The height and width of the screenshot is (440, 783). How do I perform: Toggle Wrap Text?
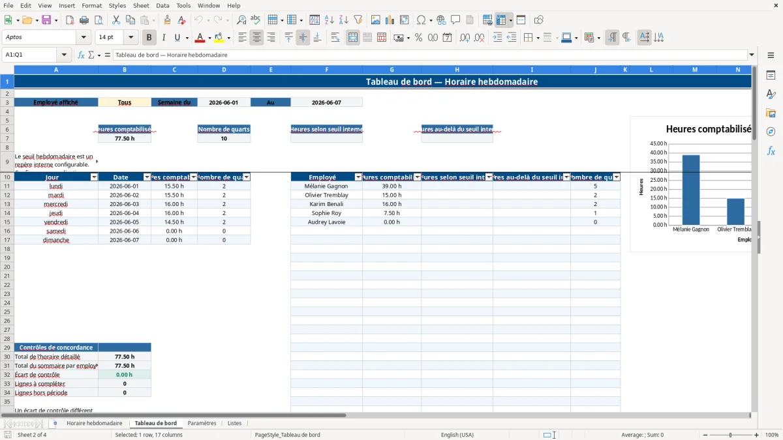point(335,38)
